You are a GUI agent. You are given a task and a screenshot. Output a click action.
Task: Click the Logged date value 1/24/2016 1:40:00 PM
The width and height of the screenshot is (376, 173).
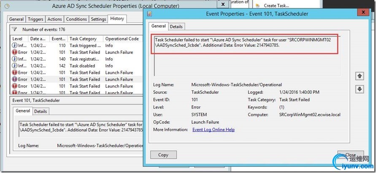[299, 92]
